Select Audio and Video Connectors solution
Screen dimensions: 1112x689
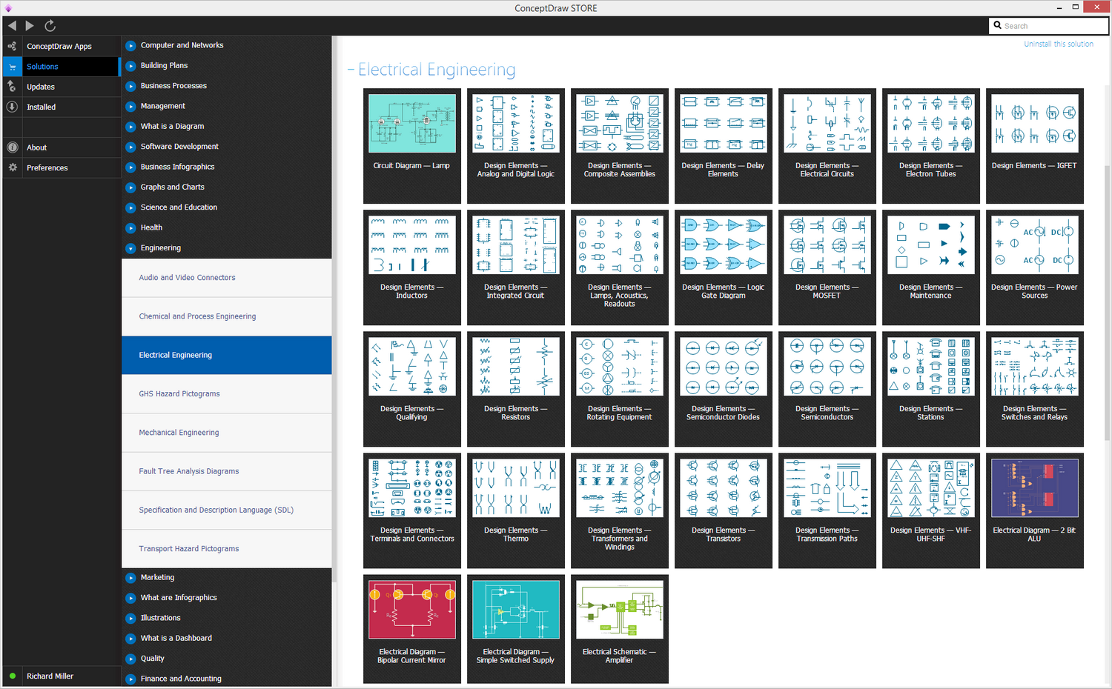[227, 278]
